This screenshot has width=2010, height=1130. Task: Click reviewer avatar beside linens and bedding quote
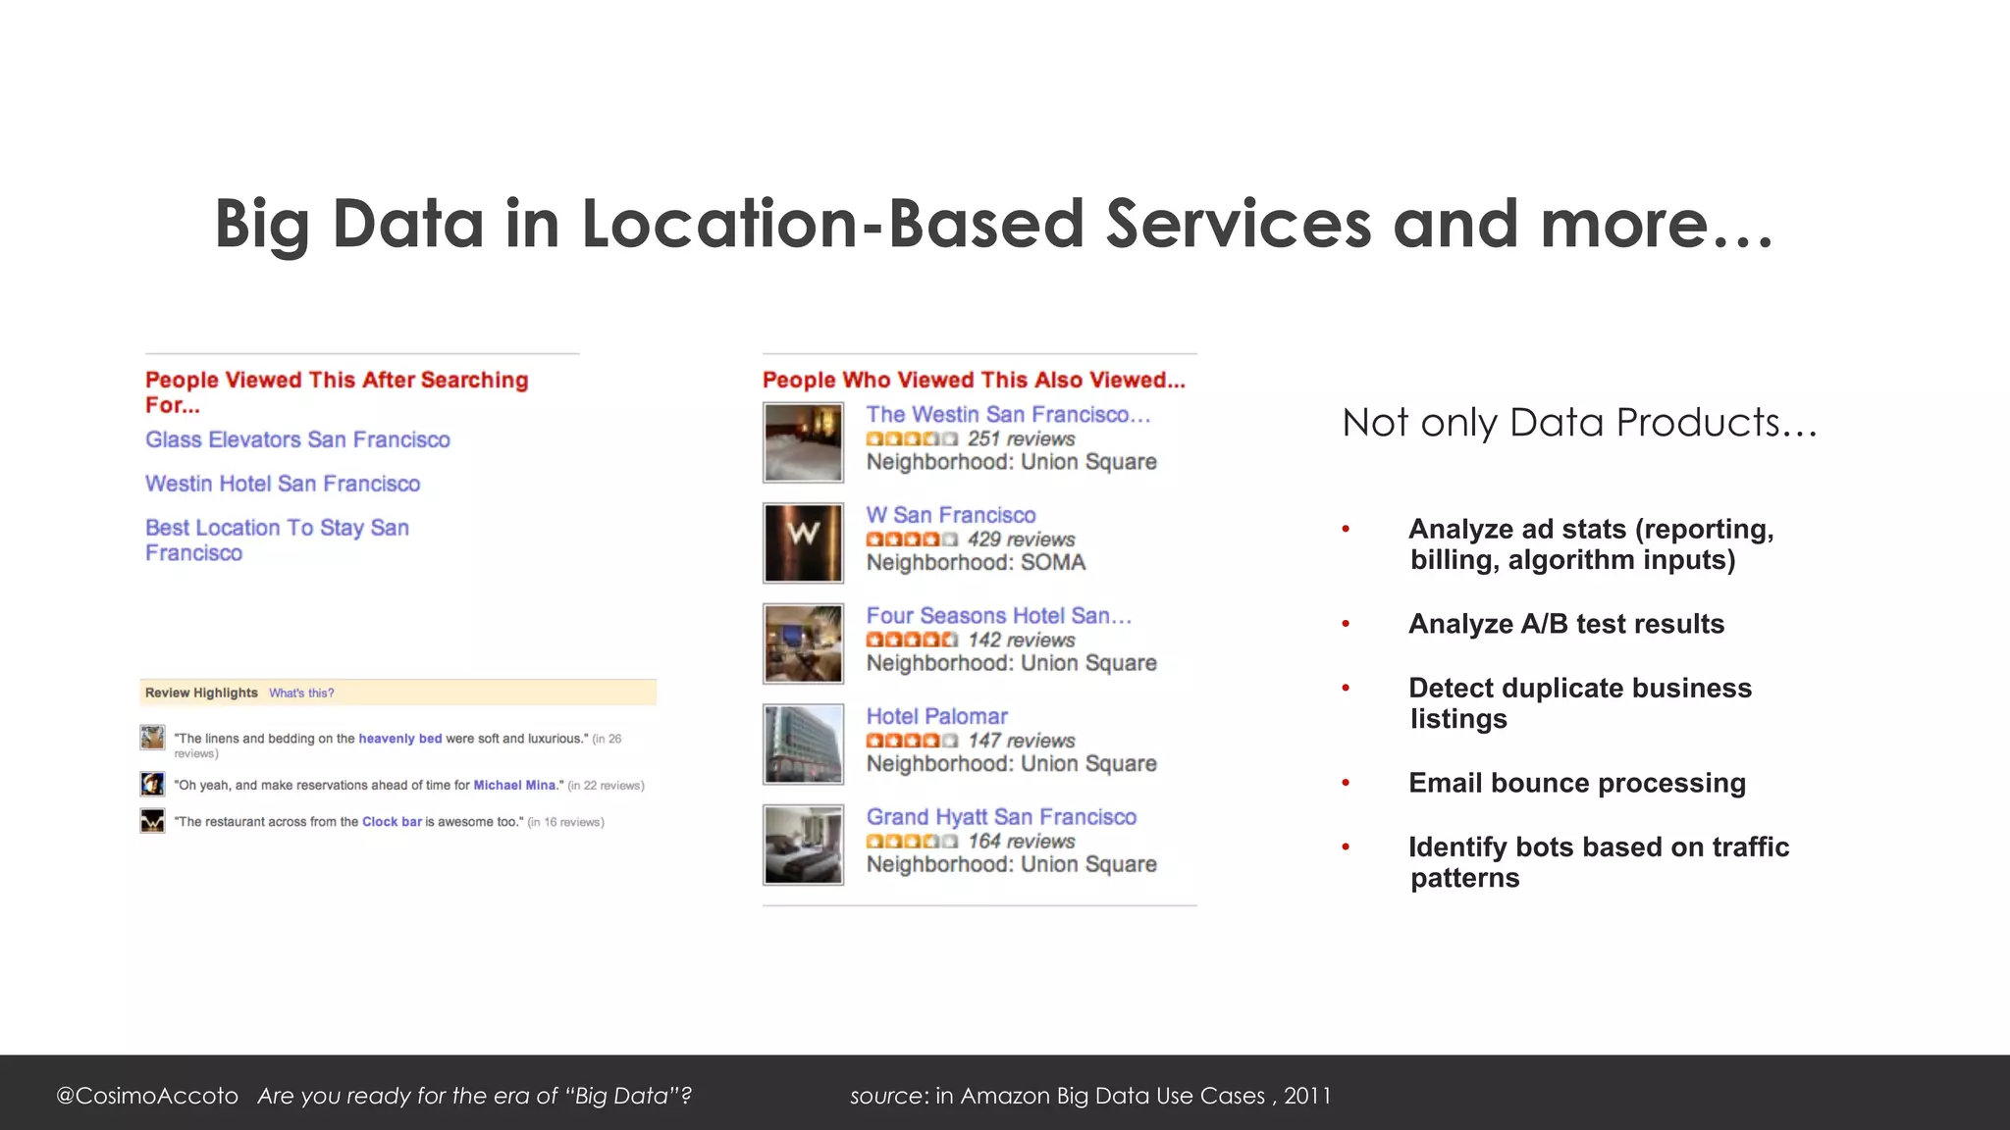pos(152,738)
